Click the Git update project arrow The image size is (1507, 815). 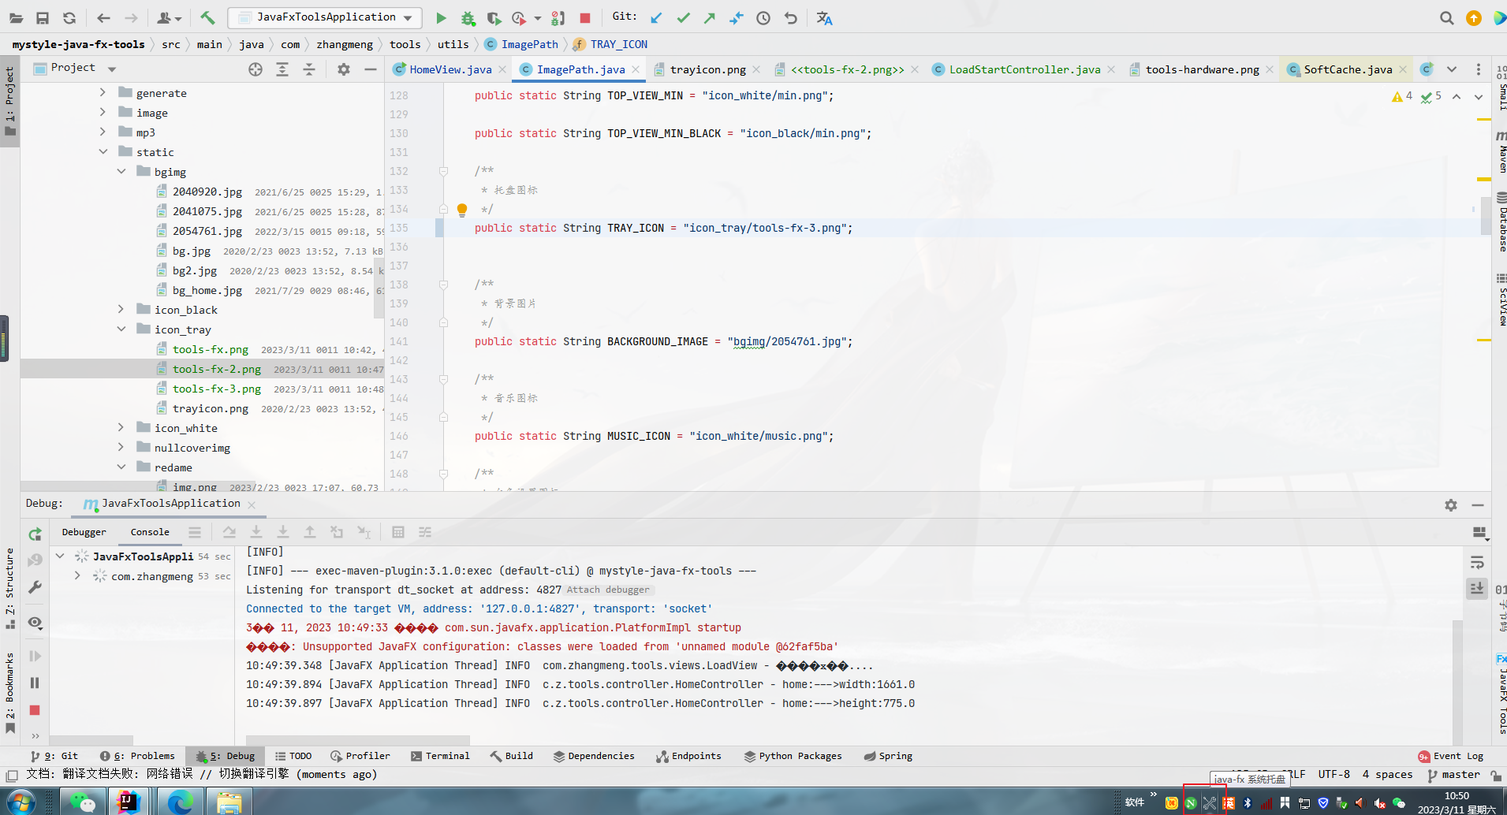(x=656, y=18)
